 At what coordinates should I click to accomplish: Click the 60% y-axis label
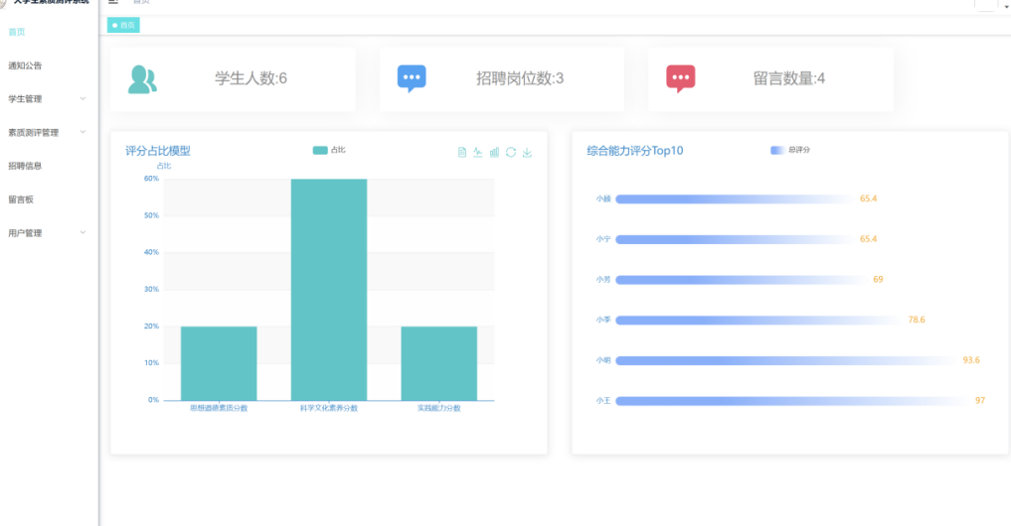tap(151, 179)
